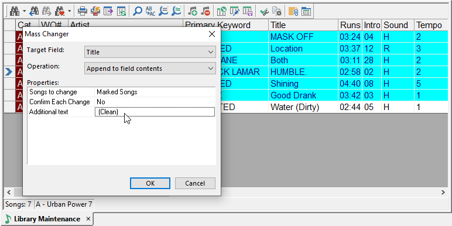Click folder with paperclip attachment icon
The width and height of the screenshot is (452, 226).
tap(293, 12)
